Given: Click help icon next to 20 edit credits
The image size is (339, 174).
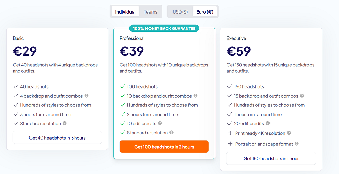Looking at the screenshot, I should pos(268,123).
